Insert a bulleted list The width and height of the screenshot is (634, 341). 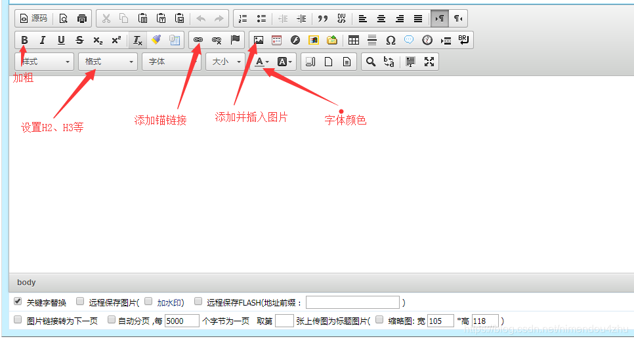pyautogui.click(x=261, y=18)
